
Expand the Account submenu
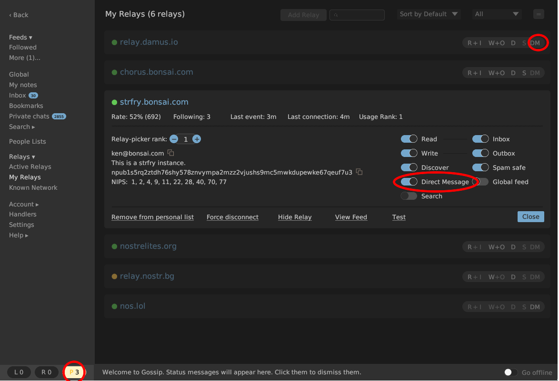24,205
